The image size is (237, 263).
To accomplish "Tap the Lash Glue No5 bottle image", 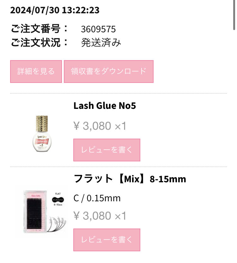I will tap(42, 134).
